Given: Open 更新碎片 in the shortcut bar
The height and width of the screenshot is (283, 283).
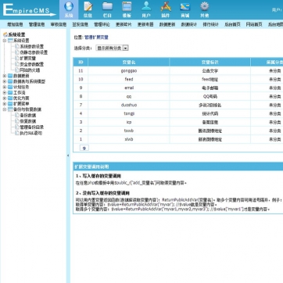Looking at the screenshot, I should [124, 24].
